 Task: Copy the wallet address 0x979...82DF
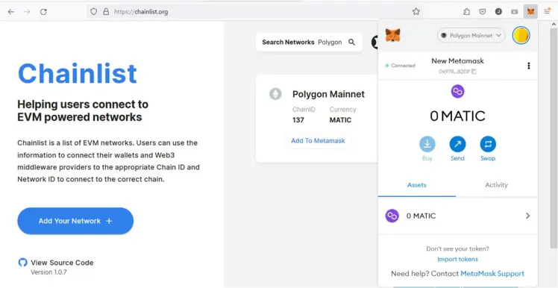[x=457, y=71]
